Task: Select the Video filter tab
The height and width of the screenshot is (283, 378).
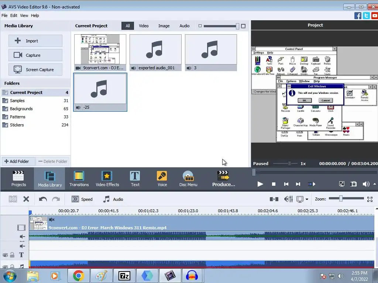Action: (144, 26)
